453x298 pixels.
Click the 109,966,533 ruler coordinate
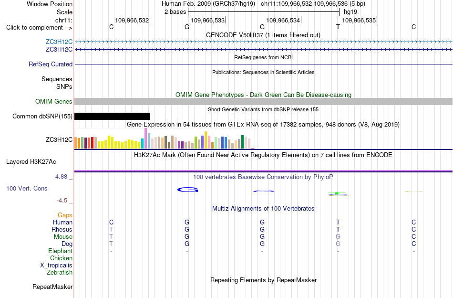pos(208,20)
